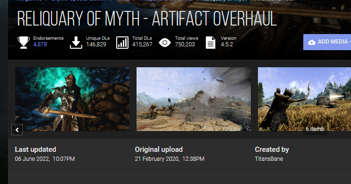Click the '6 items' gallery counter
The height and width of the screenshot is (184, 351).
tap(315, 129)
